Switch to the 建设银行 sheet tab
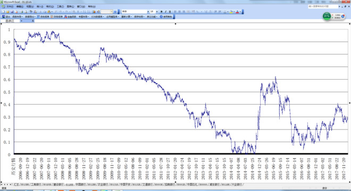The image size is (351, 191). point(59,185)
